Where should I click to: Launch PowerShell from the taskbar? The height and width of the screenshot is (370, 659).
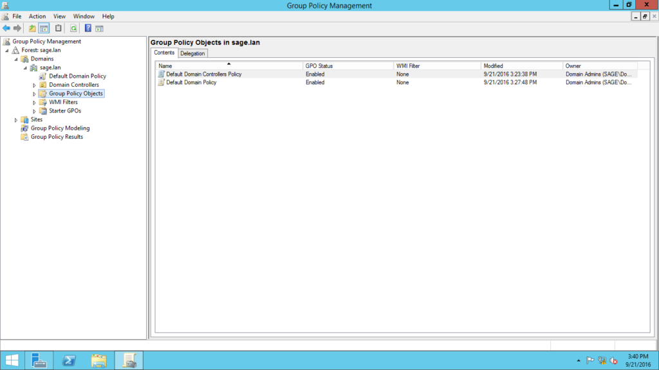[x=69, y=360]
